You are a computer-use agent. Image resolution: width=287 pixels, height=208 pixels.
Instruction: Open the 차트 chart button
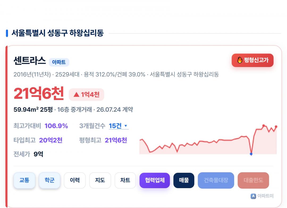click(125, 180)
